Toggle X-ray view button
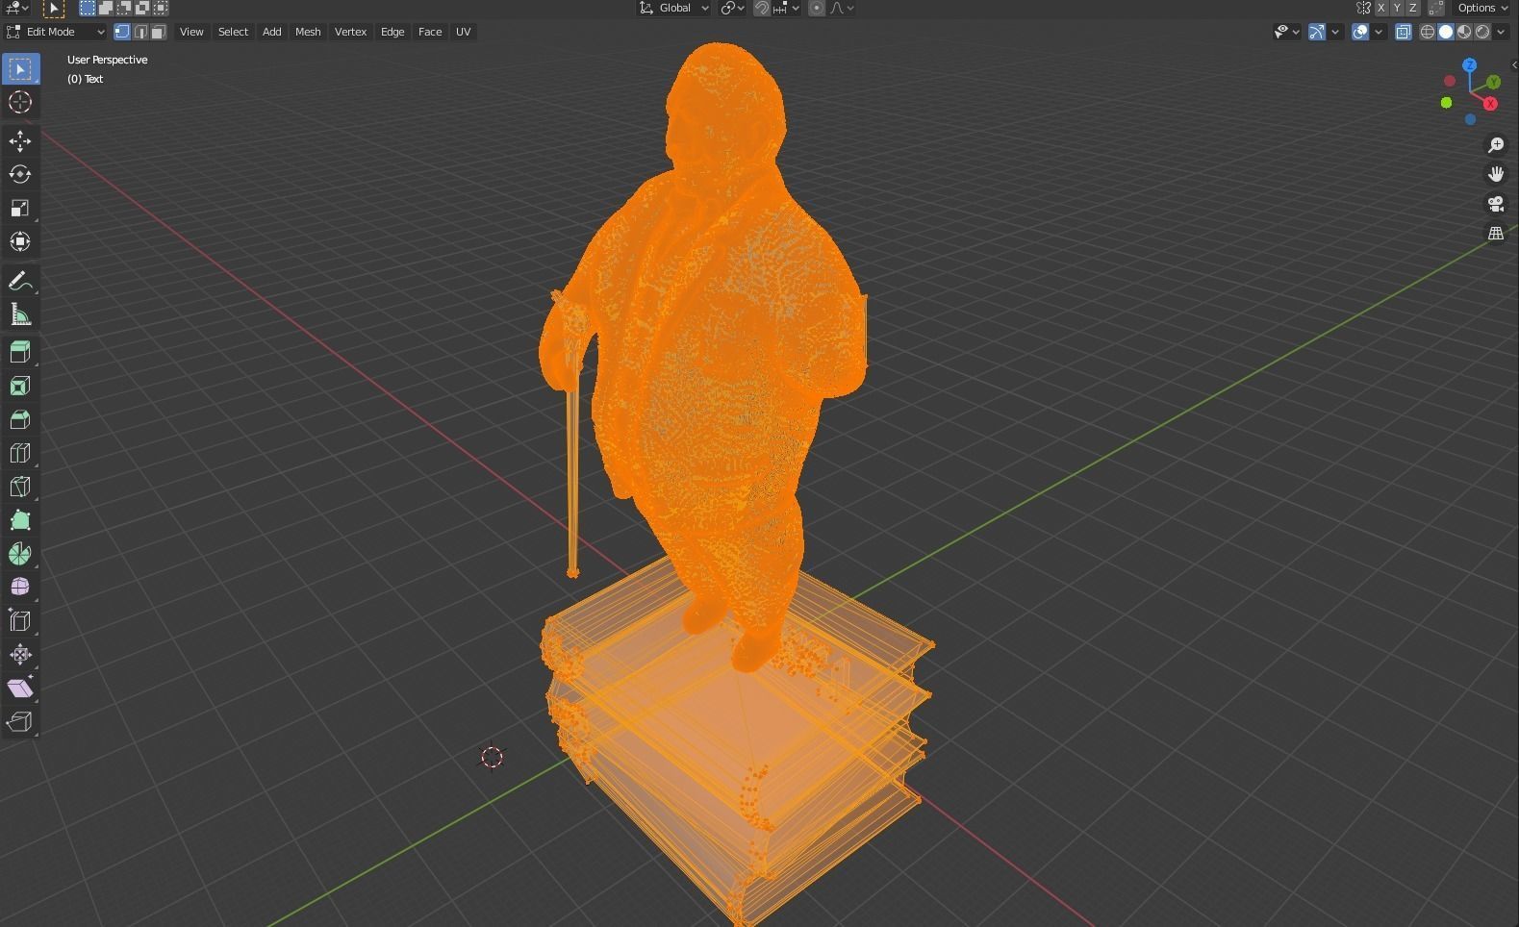 tap(1404, 32)
